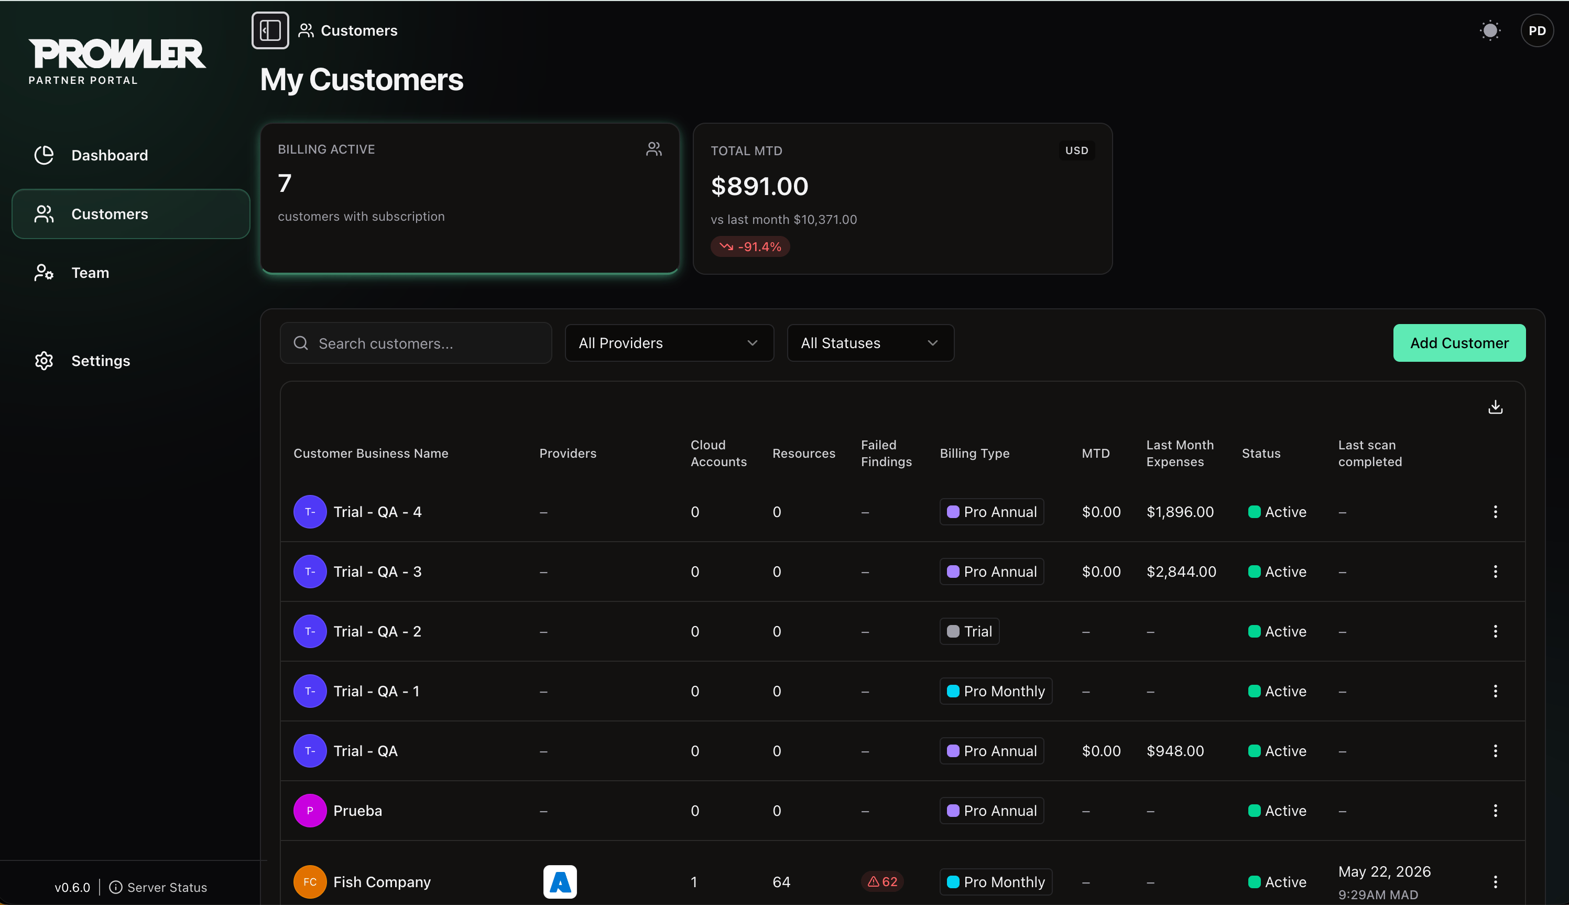This screenshot has height=905, width=1569.
Task: Click the Trial - QA - 4 avatar
Action: click(310, 512)
